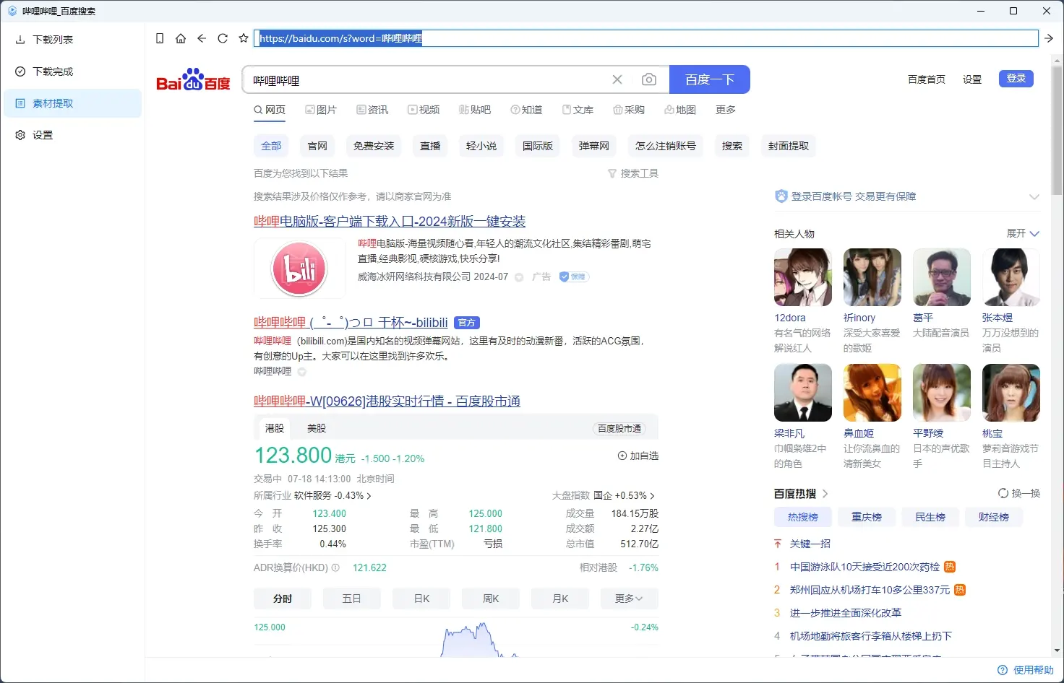Viewport: 1064px width, 683px height.
Task: Open the 哔哩电脑版 ad result link
Action: (x=390, y=222)
